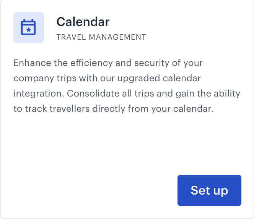Select the word 'Calendar' in the heading
The width and height of the screenshot is (254, 219).
(83, 22)
